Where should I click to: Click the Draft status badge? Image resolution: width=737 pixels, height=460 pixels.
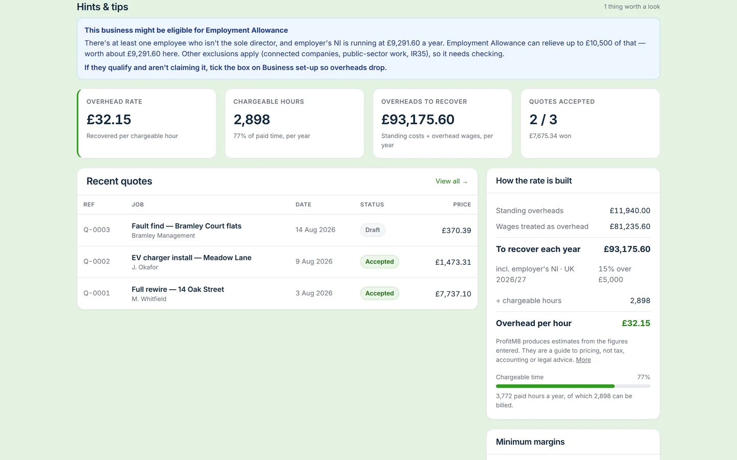point(373,230)
